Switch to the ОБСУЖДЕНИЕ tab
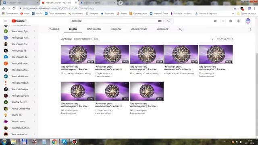Screen dimensions: 258x145 [139, 29]
